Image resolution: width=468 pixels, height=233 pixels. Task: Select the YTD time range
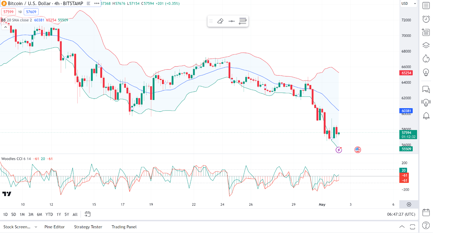49,214
